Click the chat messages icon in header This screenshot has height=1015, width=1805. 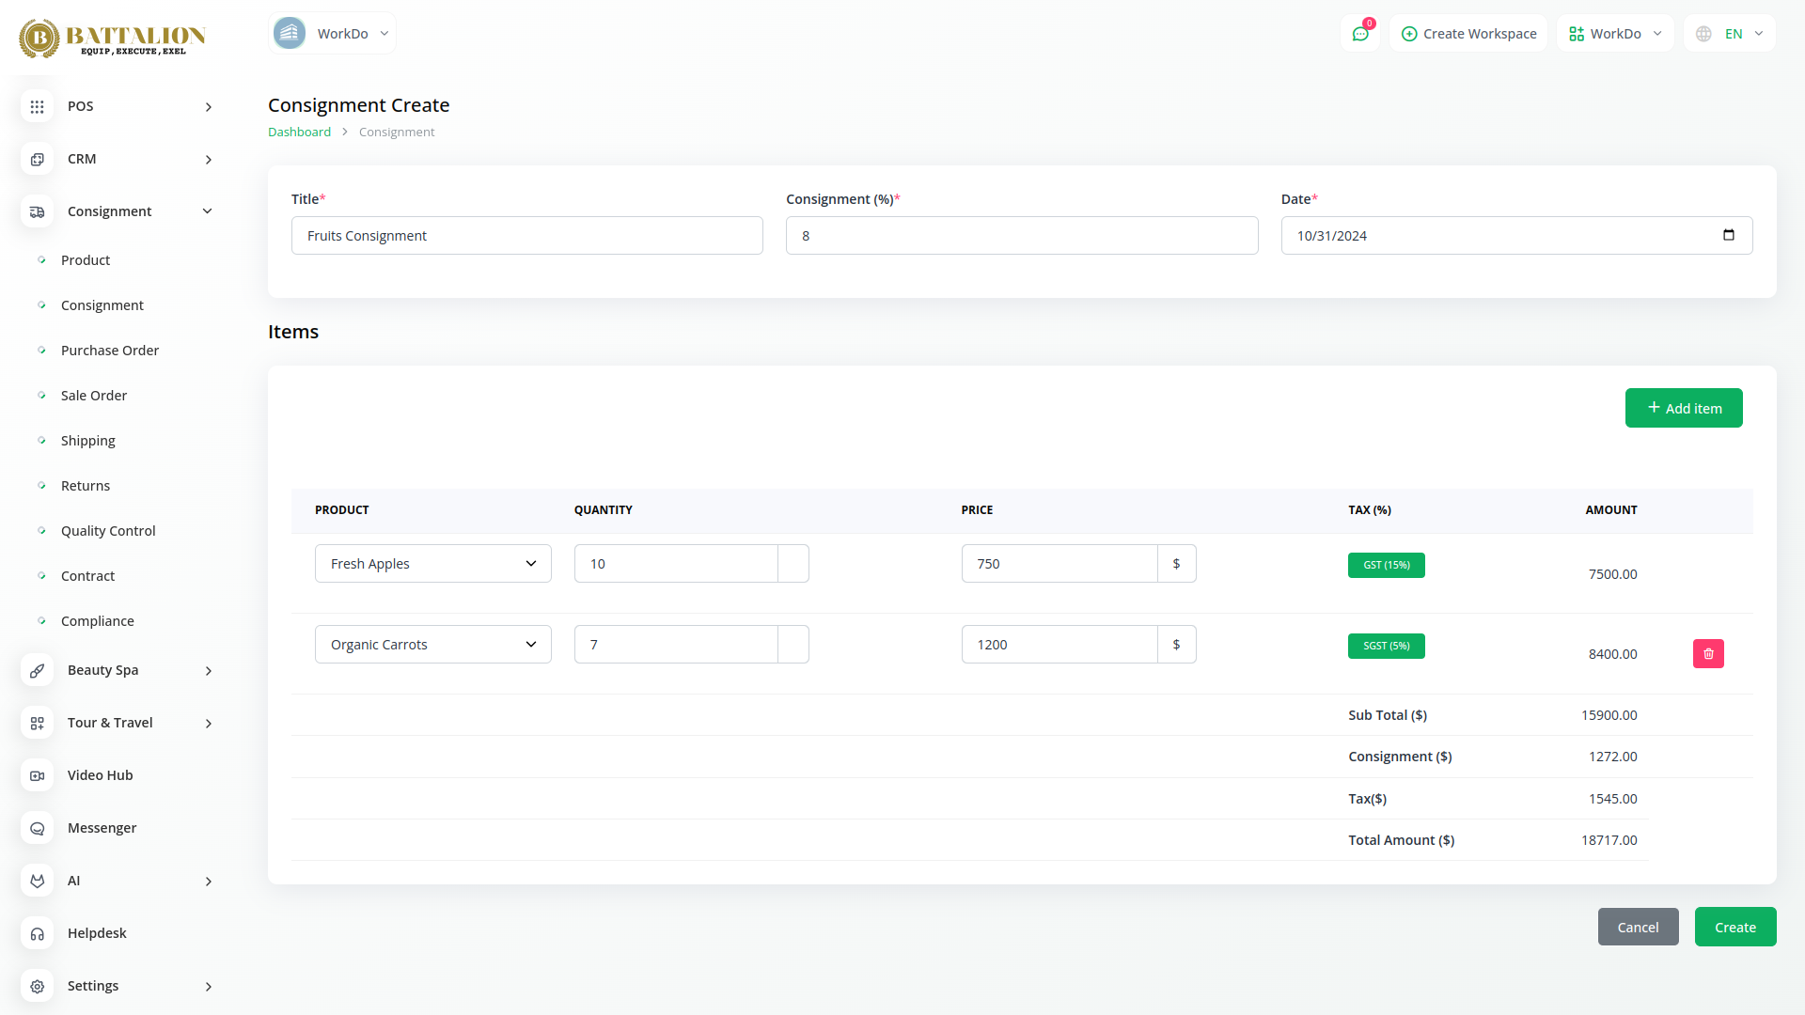1359,34
